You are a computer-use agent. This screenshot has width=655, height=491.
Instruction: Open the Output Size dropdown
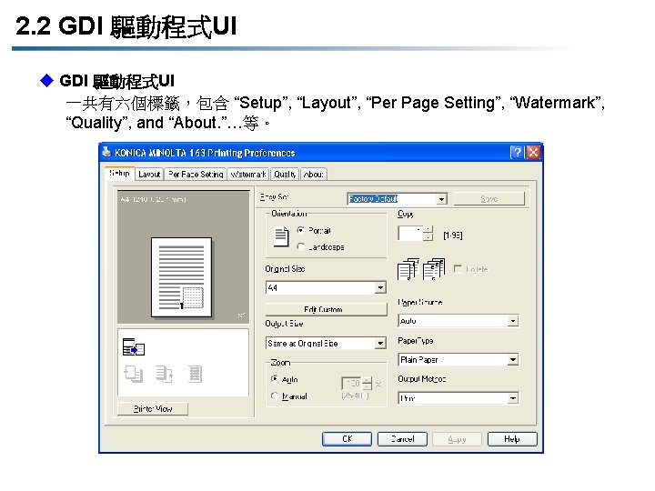[380, 343]
